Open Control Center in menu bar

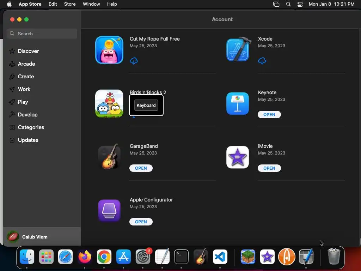(300, 4)
